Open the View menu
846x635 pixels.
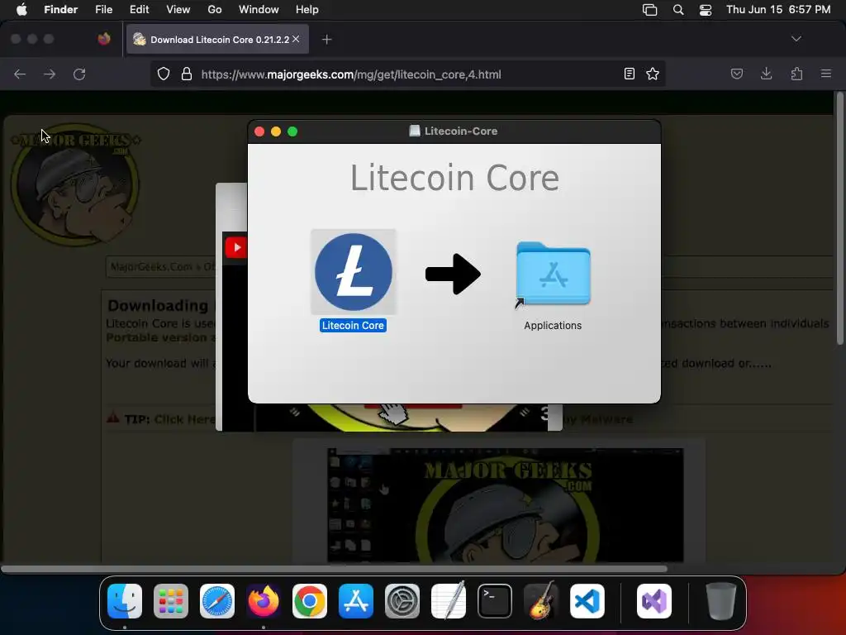point(178,10)
